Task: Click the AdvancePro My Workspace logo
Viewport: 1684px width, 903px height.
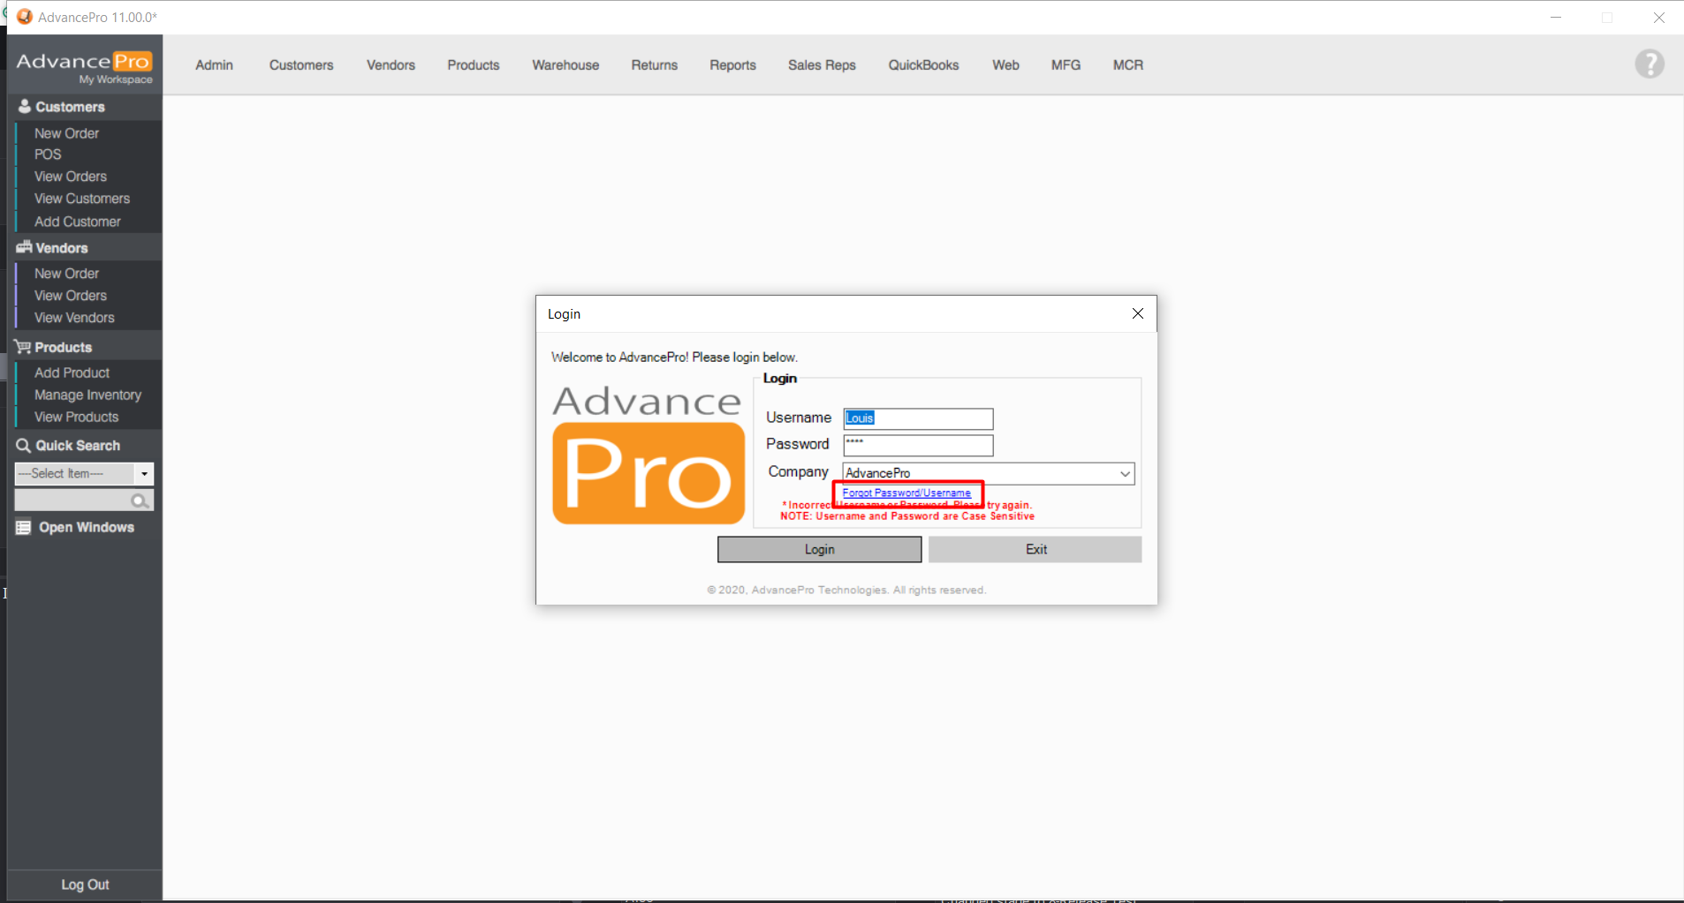Action: pyautogui.click(x=85, y=66)
